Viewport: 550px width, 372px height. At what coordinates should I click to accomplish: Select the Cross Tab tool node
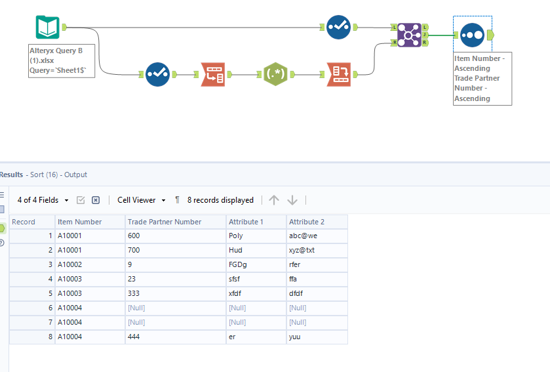click(339, 75)
